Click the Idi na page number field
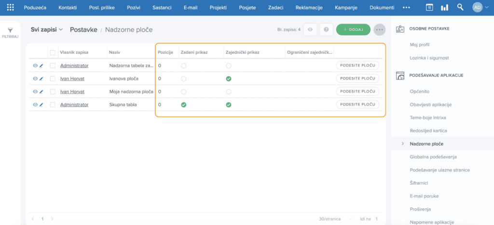The width and height of the screenshot is (494, 225). pyautogui.click(x=376, y=219)
